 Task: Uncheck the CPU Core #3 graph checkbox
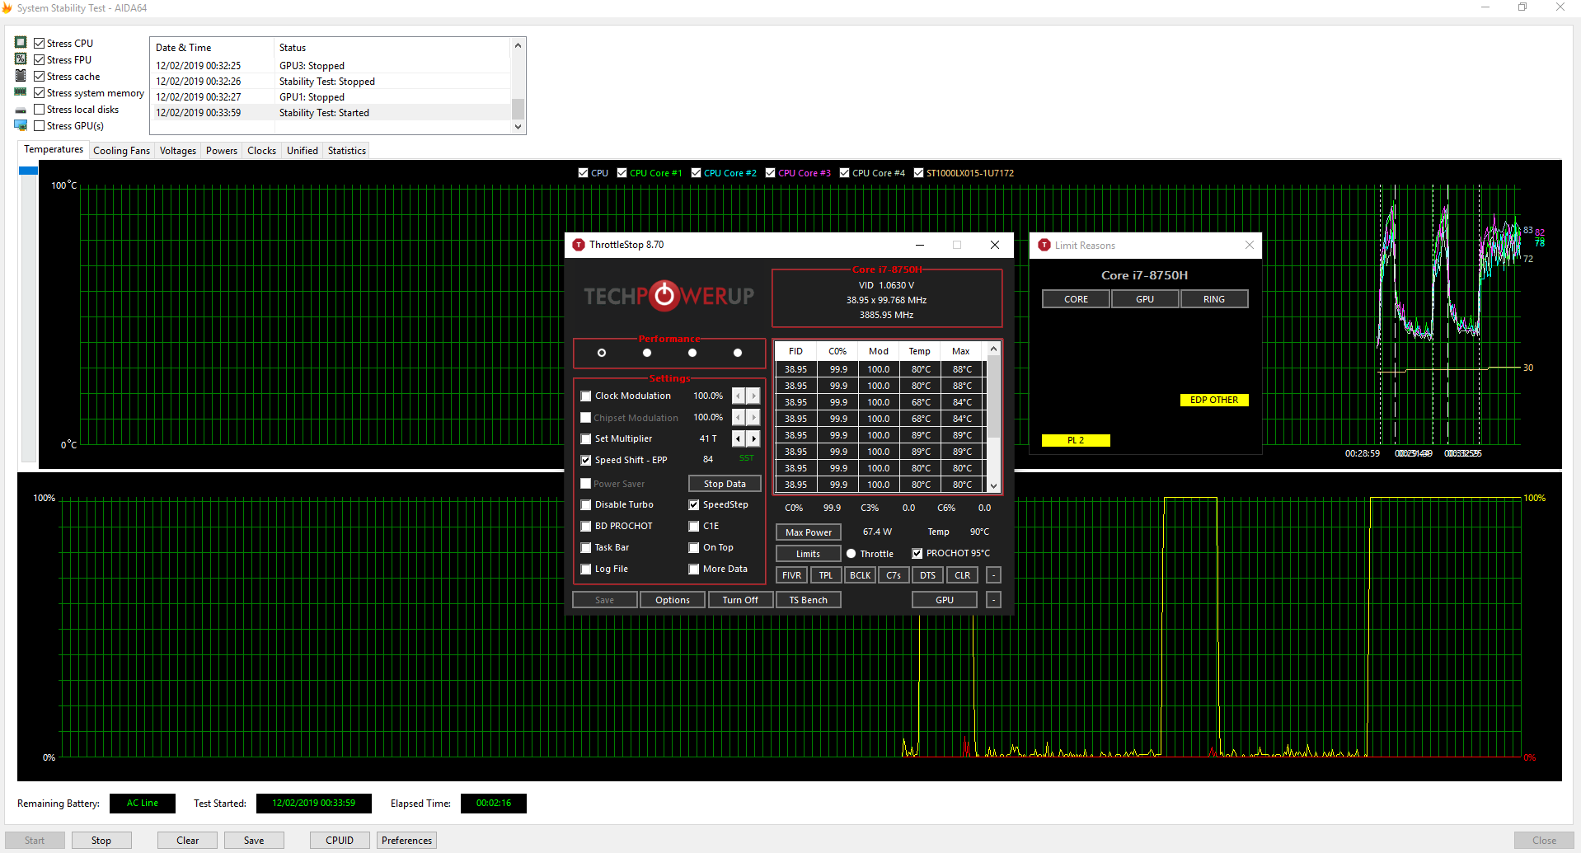coord(771,173)
